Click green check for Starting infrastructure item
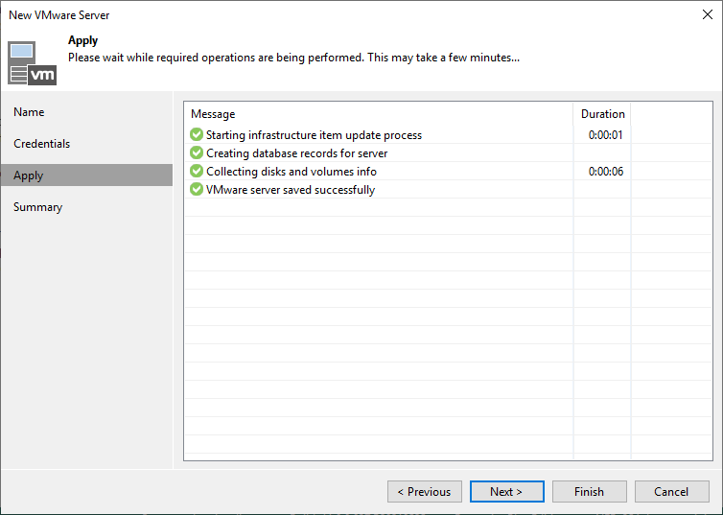Viewport: 723px width, 515px height. point(197,134)
